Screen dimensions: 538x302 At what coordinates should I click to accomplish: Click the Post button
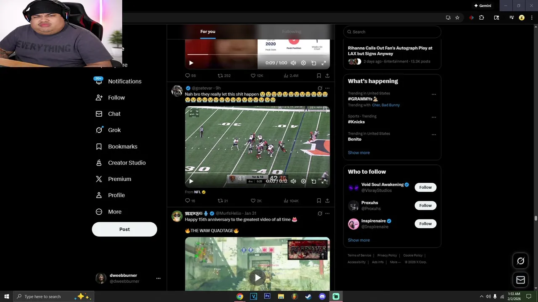(x=124, y=229)
